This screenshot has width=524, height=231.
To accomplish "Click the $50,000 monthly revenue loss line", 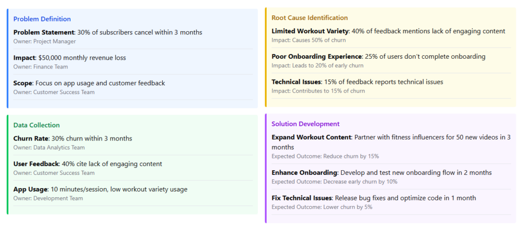I will (82, 58).
